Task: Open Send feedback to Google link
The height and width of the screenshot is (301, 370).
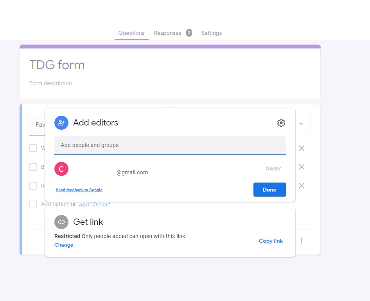Action: 79,190
